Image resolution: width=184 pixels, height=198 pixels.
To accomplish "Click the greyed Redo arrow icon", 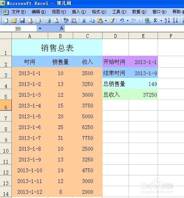I will coord(133,21).
